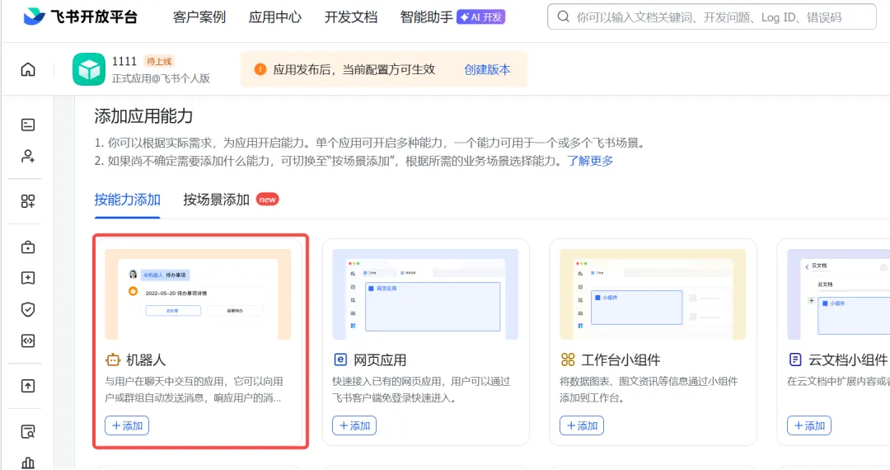The image size is (890, 470).
Task: Click the green cube app icon for 1111
Action: [x=88, y=69]
